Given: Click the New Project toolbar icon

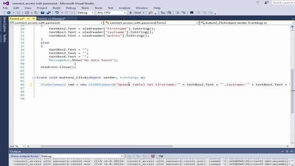Looking at the screenshot, I should tap(27, 12).
